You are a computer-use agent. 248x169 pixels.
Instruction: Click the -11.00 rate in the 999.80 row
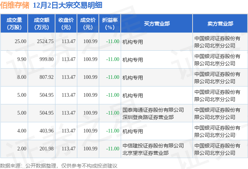coord(113,59)
